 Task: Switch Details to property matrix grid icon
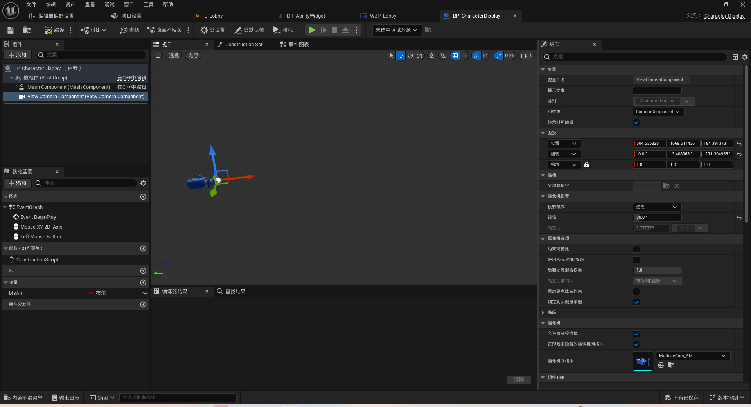pos(735,57)
